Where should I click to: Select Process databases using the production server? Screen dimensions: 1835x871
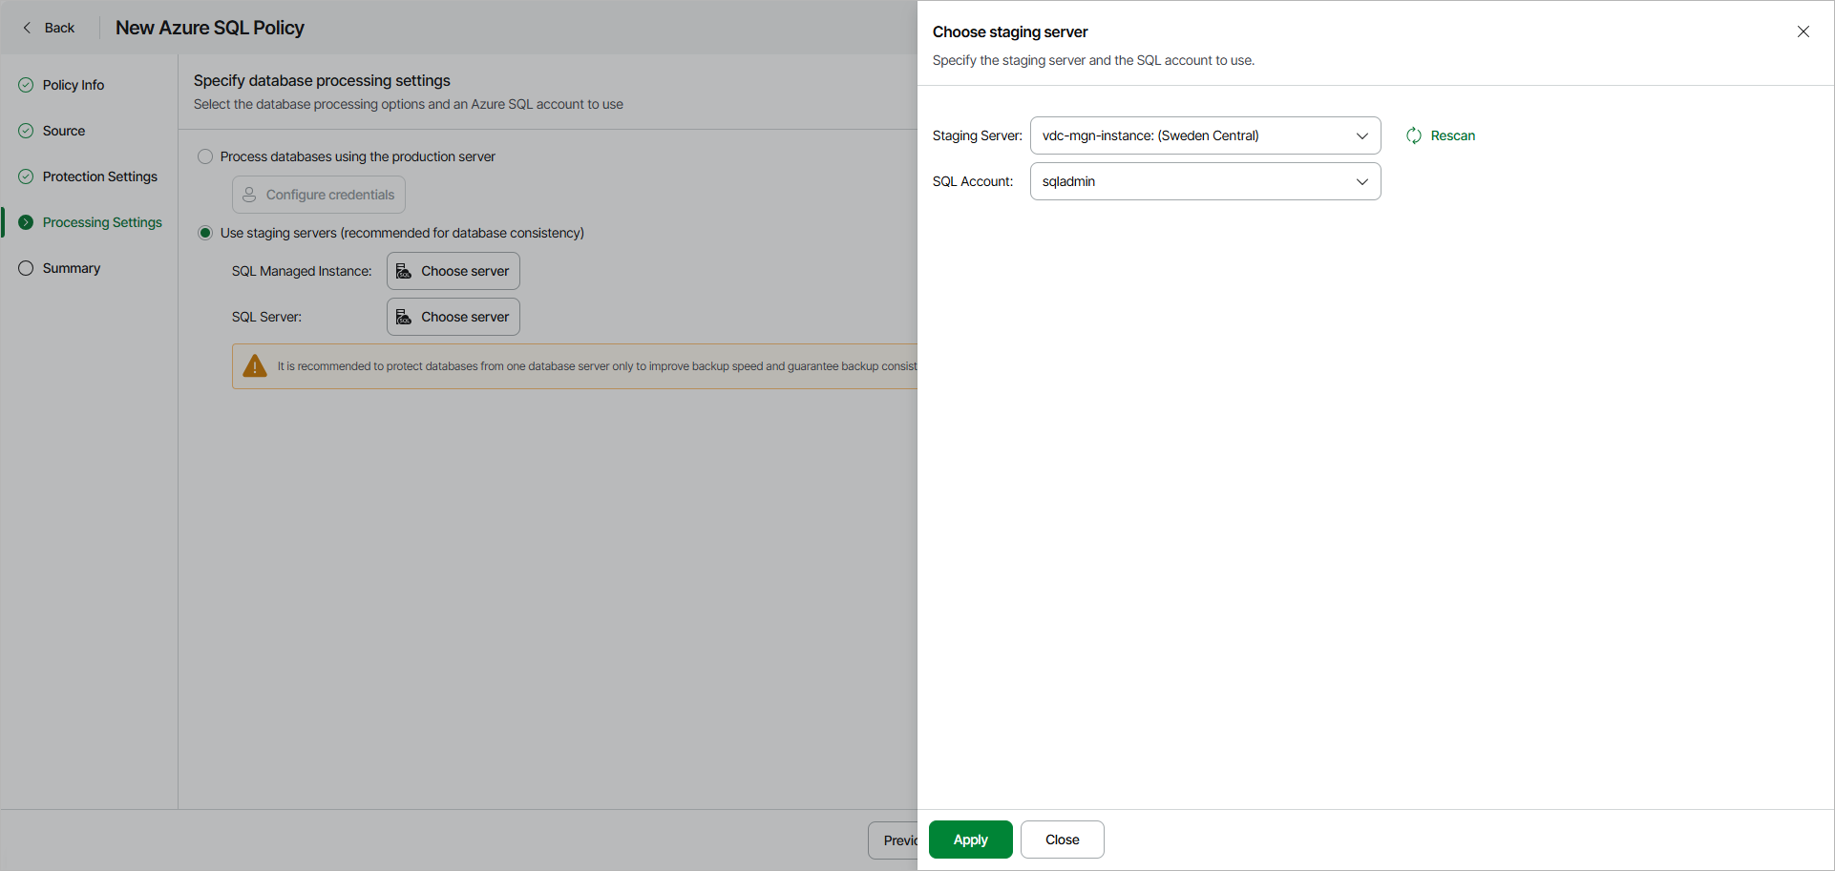205,156
